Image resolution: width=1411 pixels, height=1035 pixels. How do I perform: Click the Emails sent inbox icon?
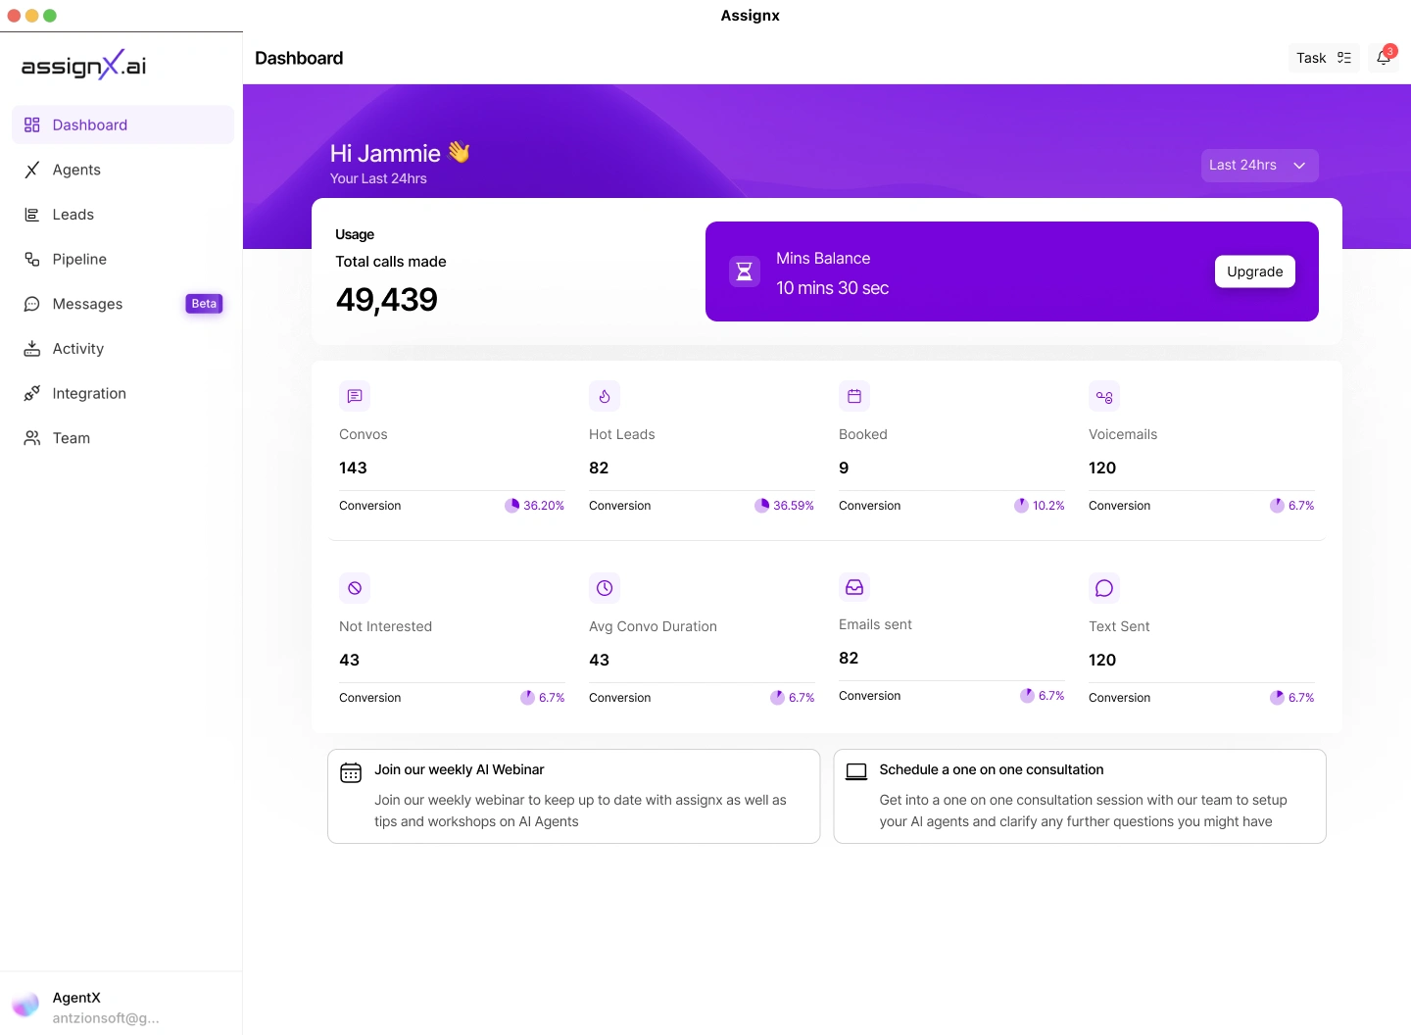tap(854, 586)
